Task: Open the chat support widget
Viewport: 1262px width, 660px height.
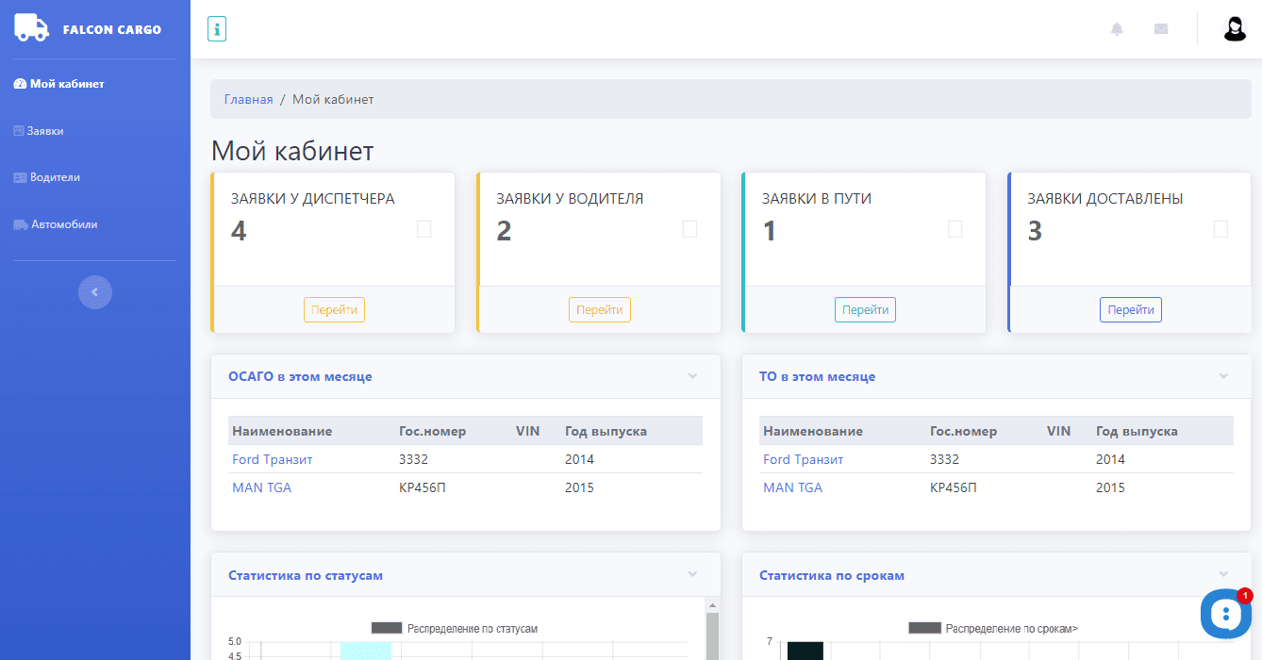Action: [1225, 614]
